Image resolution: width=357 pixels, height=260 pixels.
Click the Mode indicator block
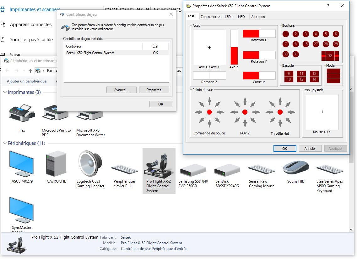pos(333,76)
